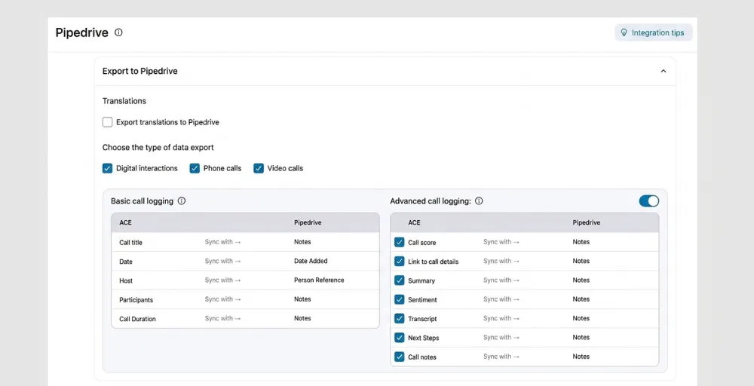Enable Export translations to Pipedrive checkbox
The height and width of the screenshot is (386, 754).
[x=107, y=122]
